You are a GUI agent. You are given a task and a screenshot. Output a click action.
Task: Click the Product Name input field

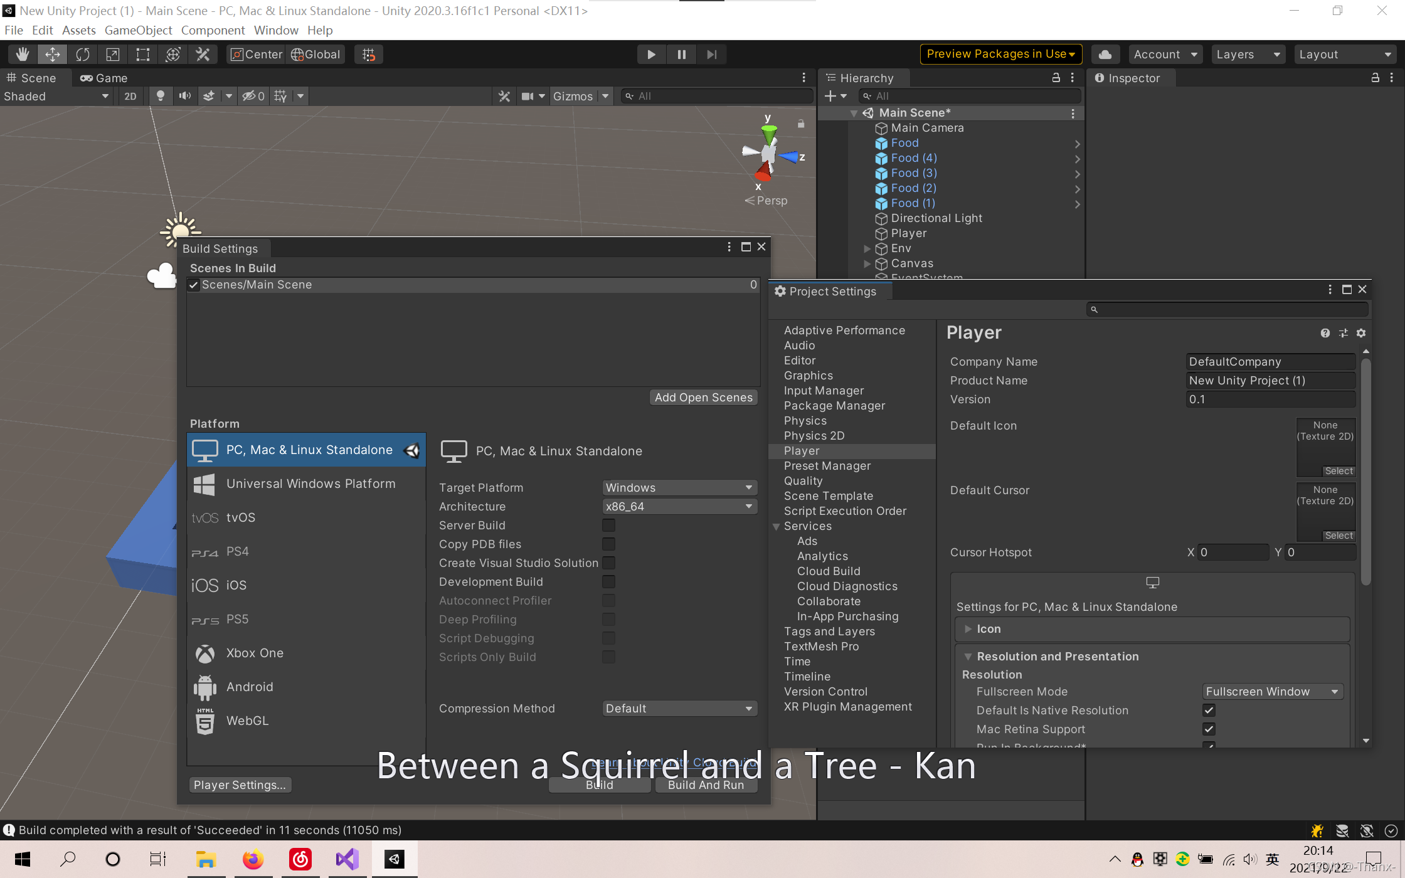(1271, 381)
